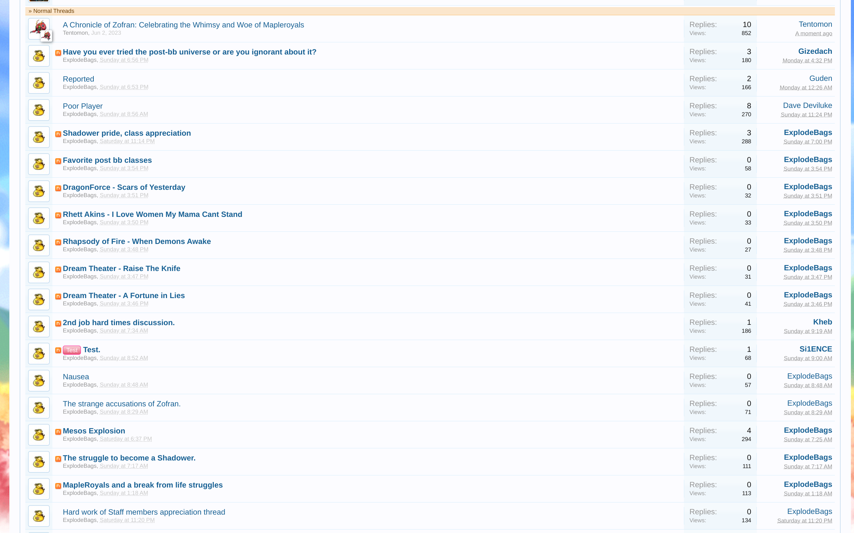Click the unread indicator beside the 2nd job discussion
This screenshot has height=533, width=854.
(58, 323)
